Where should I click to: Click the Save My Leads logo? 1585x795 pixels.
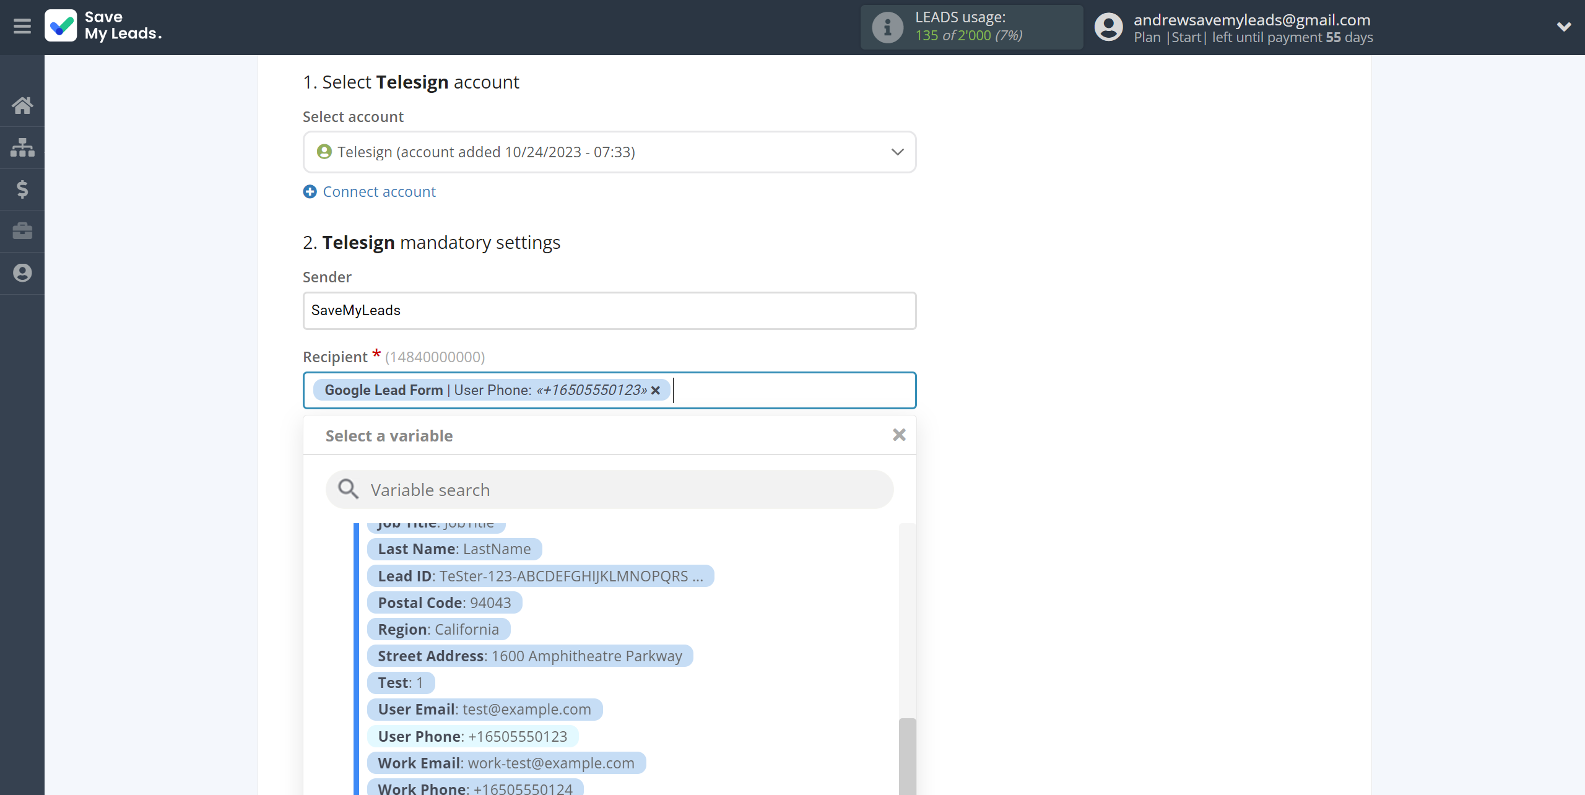[103, 26]
